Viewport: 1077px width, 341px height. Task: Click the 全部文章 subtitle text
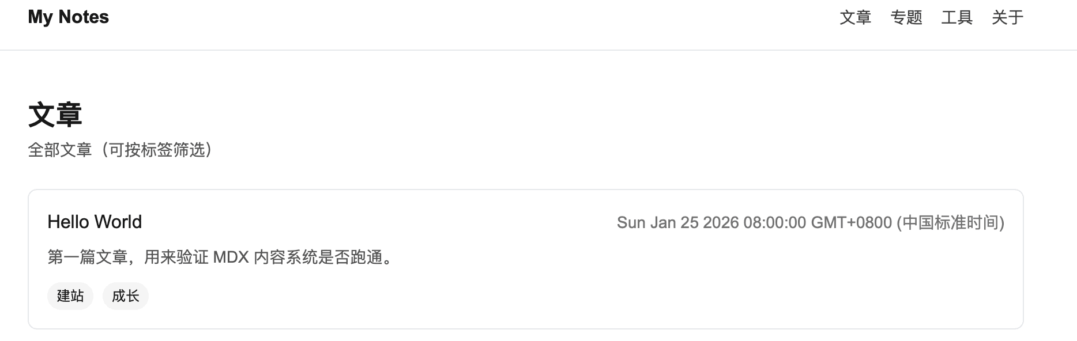pos(60,150)
